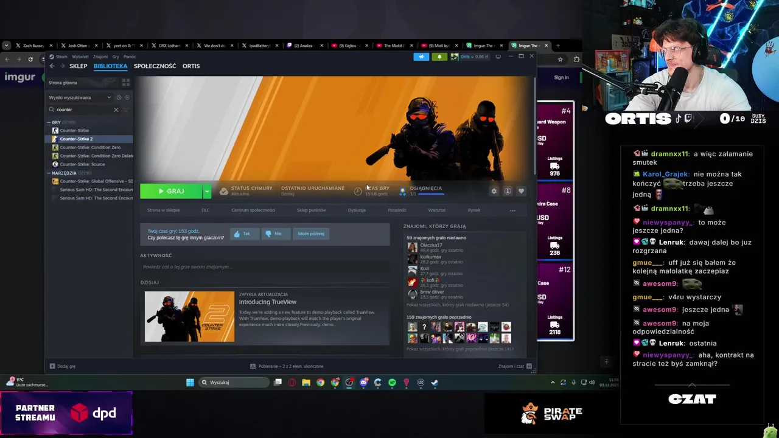This screenshot has width=779, height=438.
Task: Click the STATUS CHMURY cloud icon
Action: [224, 191]
